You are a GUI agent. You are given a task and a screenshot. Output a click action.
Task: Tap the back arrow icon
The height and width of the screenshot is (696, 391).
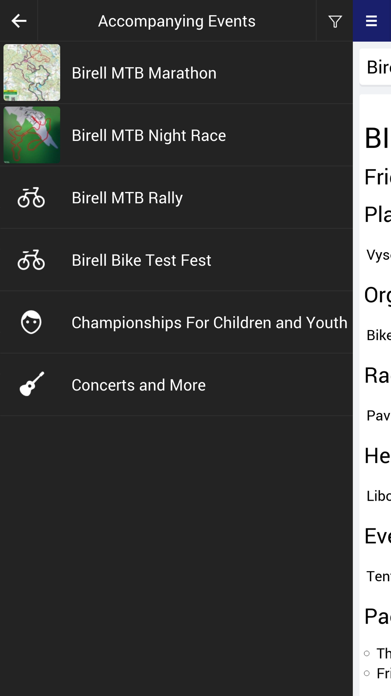19,21
